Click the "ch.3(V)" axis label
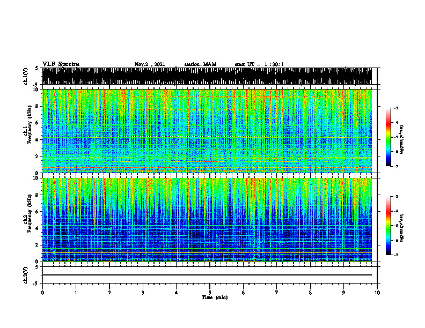 tap(25, 275)
